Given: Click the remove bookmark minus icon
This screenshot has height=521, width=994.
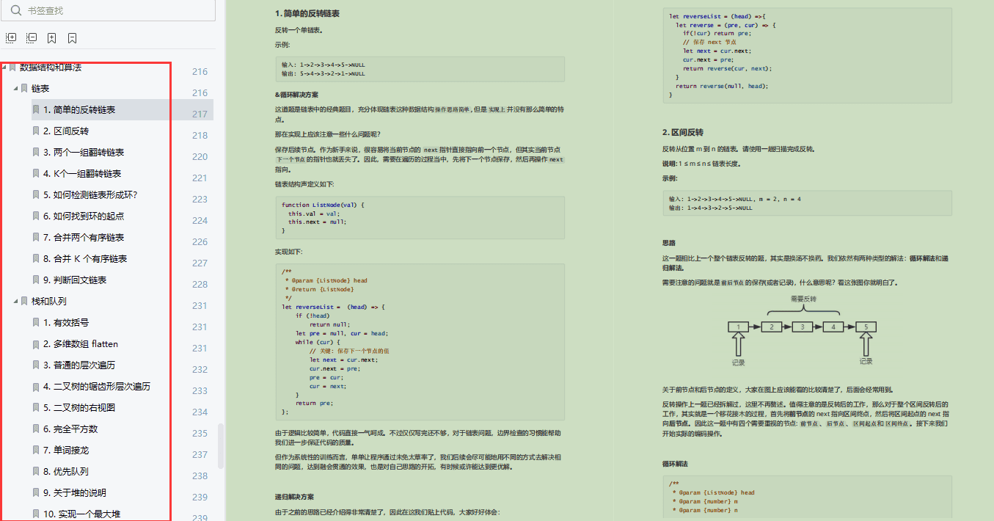Looking at the screenshot, I should pyautogui.click(x=72, y=38).
